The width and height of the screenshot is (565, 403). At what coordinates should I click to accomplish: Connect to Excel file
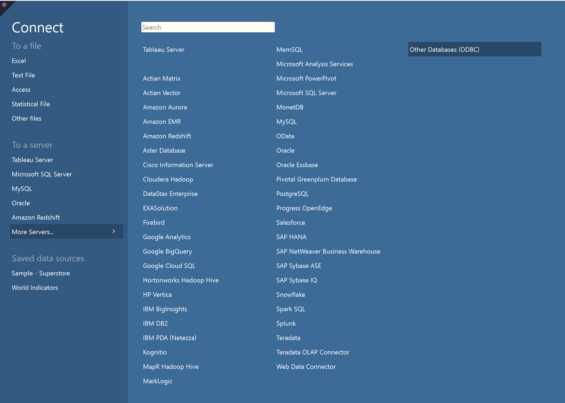(x=19, y=61)
